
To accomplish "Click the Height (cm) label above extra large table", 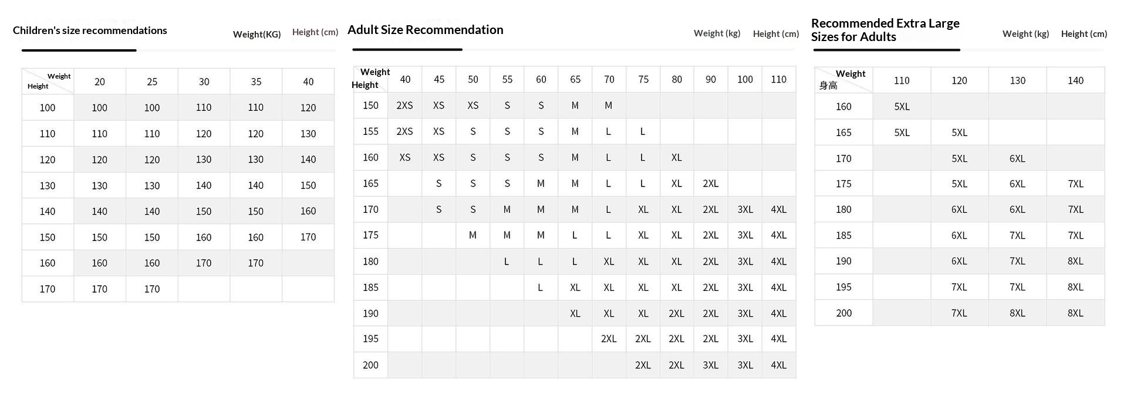I will click(x=1084, y=34).
